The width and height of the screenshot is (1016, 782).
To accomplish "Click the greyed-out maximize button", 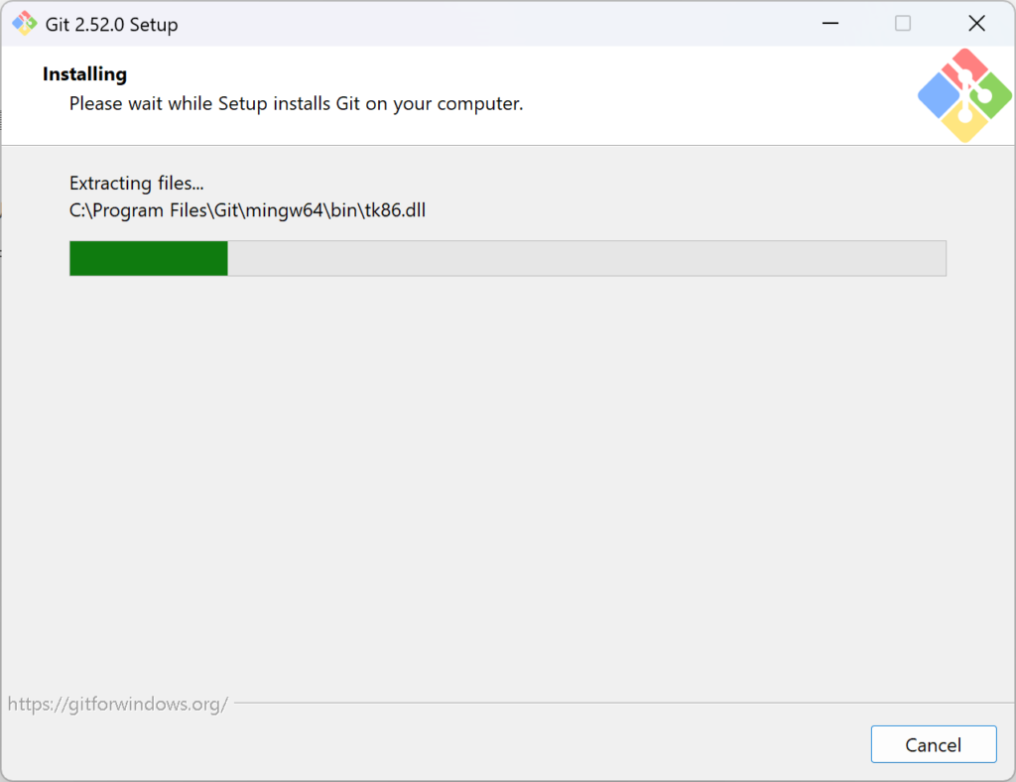I will [x=902, y=24].
